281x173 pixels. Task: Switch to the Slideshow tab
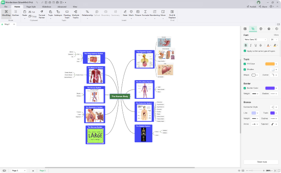[x=46, y=7]
